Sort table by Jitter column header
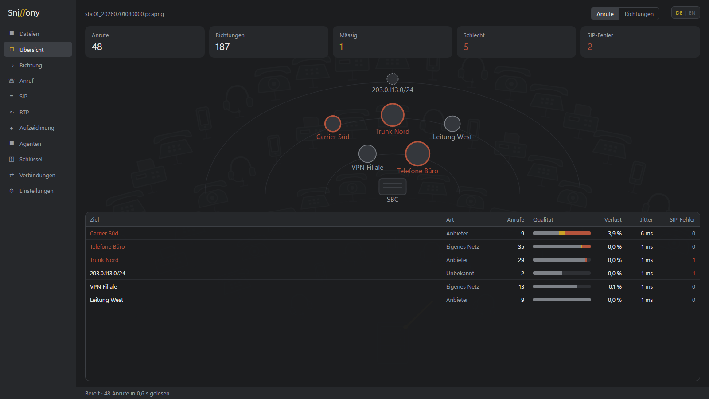This screenshot has width=709, height=399. click(x=646, y=219)
